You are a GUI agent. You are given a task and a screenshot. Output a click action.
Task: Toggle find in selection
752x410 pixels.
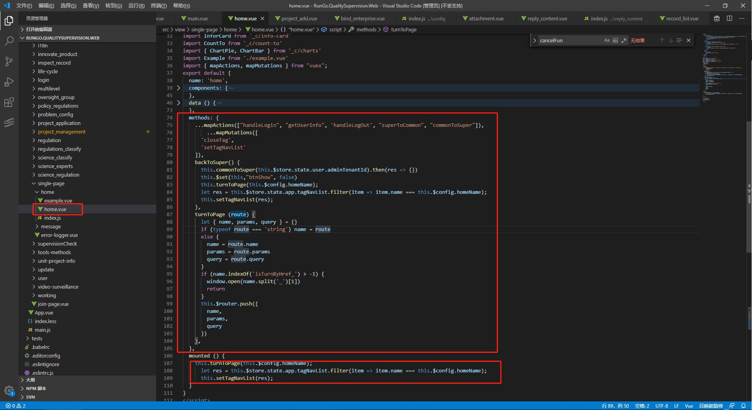click(679, 40)
